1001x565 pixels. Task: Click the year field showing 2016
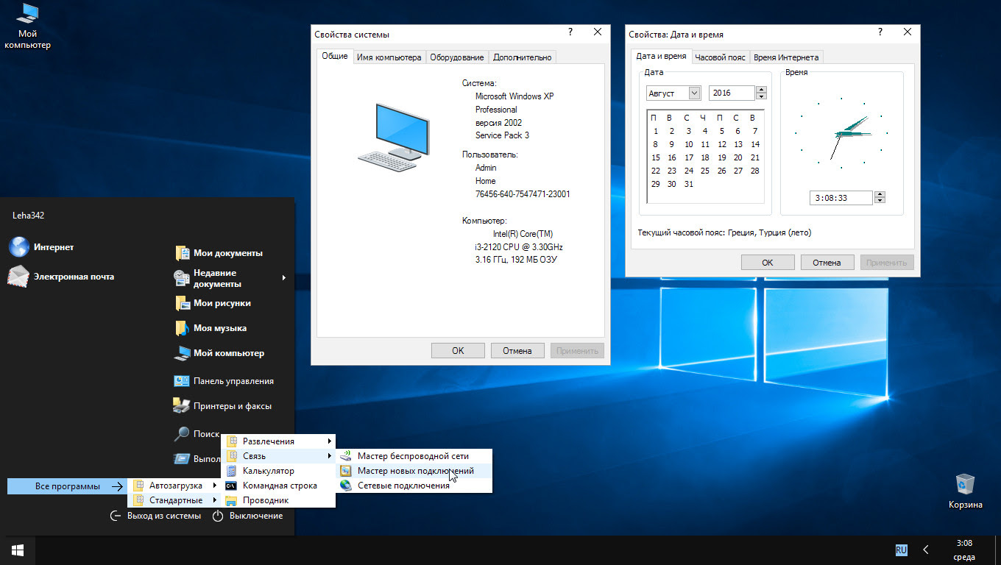coord(732,93)
